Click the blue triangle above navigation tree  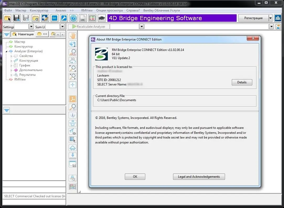[x=7, y=34]
